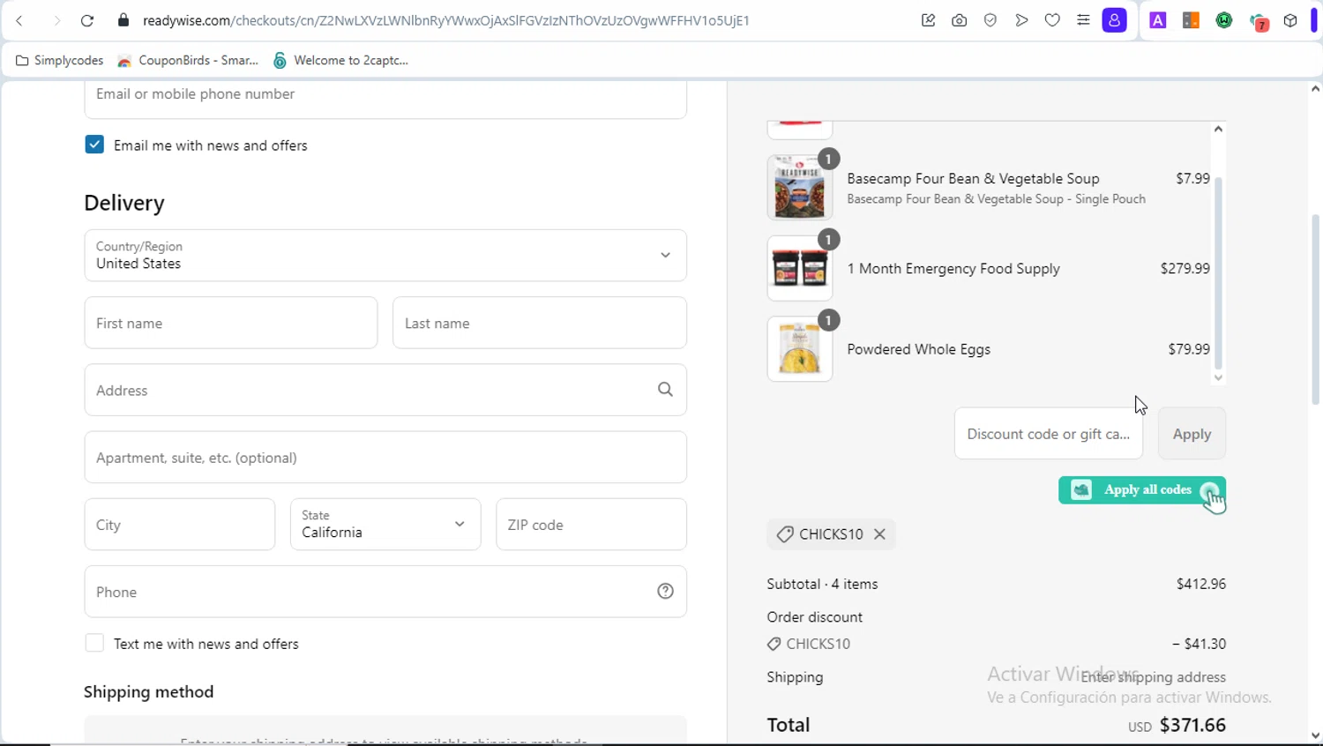Focus the City field
The width and height of the screenshot is (1323, 746).
tap(180, 525)
